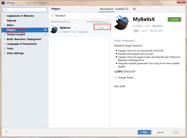The width and height of the screenshot is (187, 138).
Task: Click the Installed tab count badge
Action: tap(127, 9)
